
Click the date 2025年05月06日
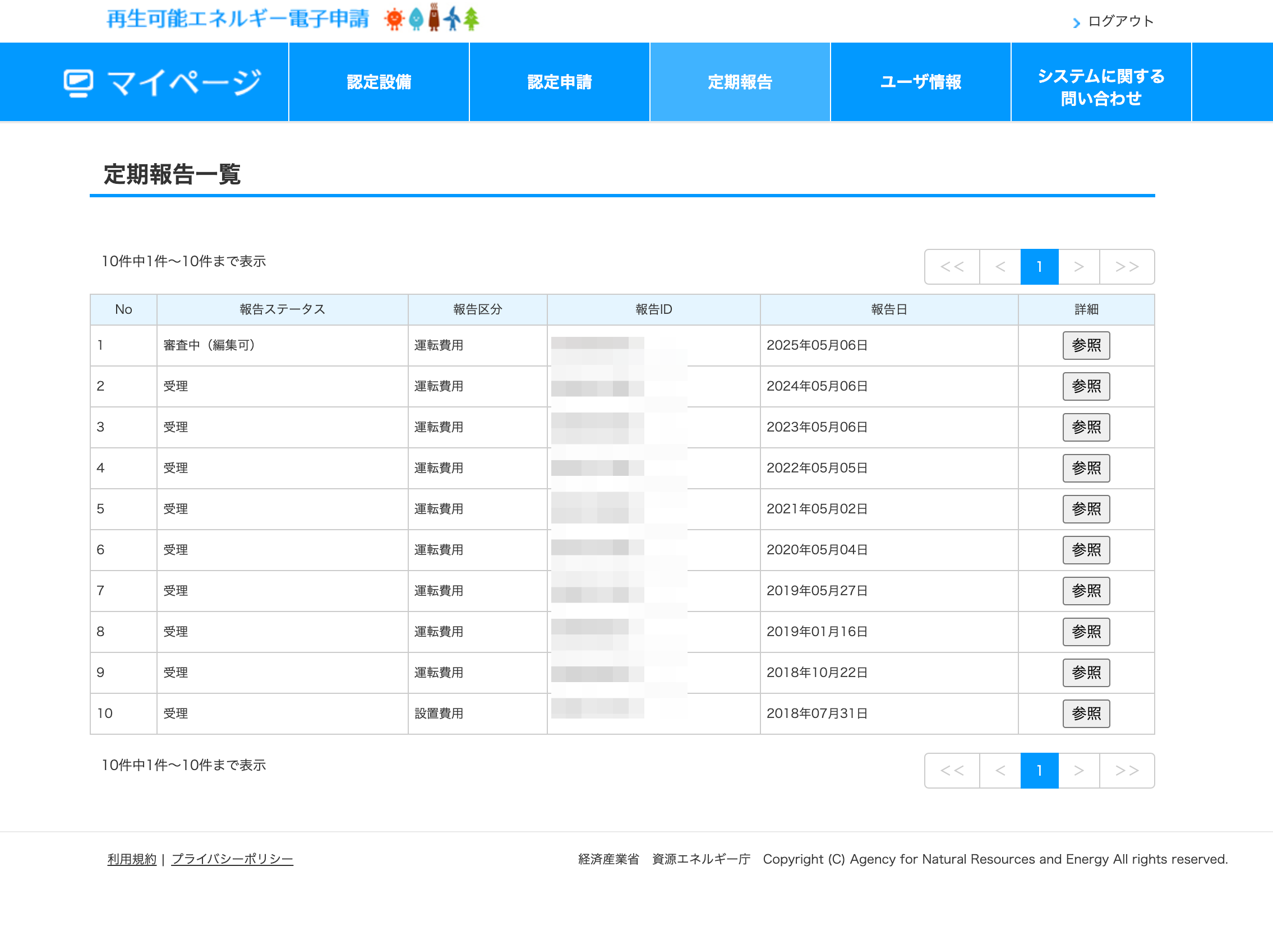coord(817,345)
